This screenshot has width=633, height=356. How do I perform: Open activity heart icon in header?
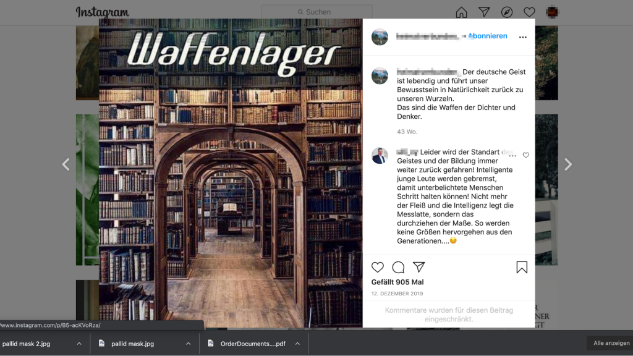[529, 12]
